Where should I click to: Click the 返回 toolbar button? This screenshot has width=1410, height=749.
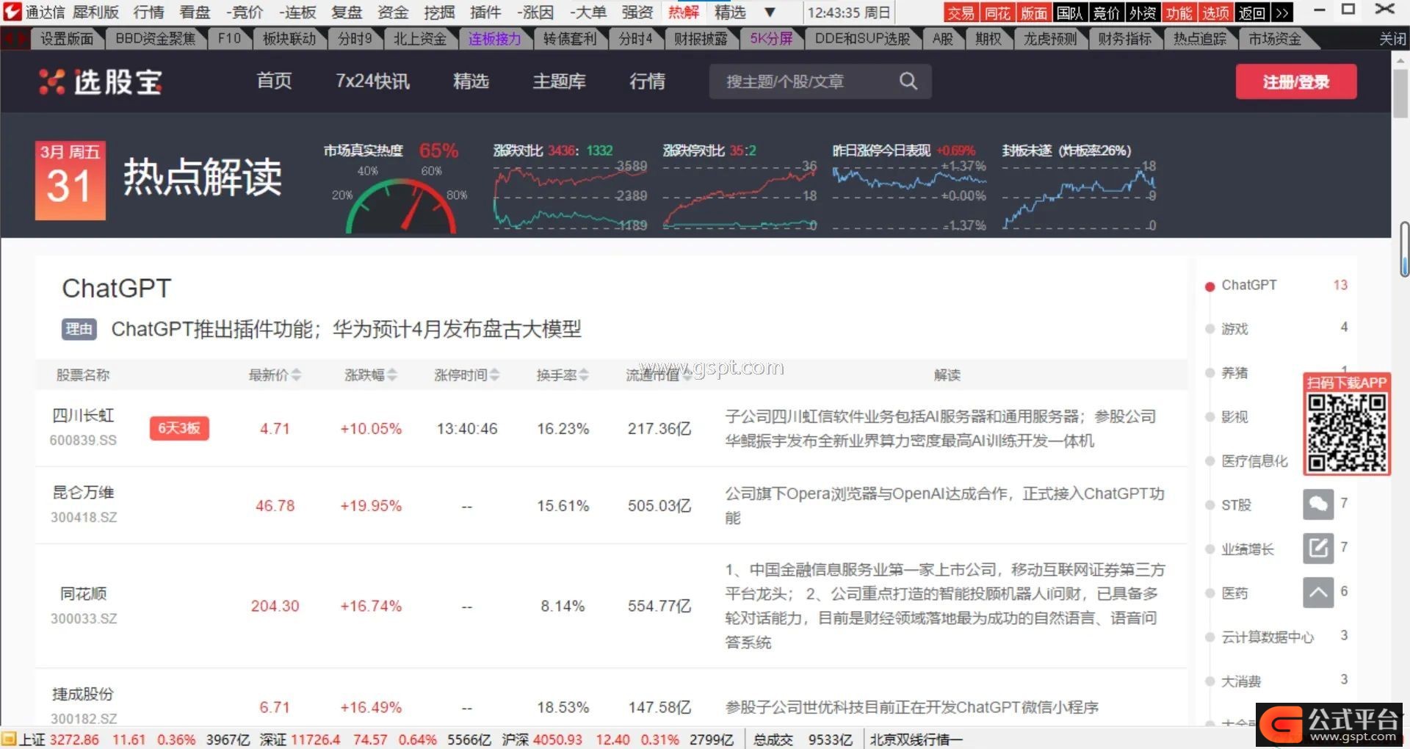1252,12
